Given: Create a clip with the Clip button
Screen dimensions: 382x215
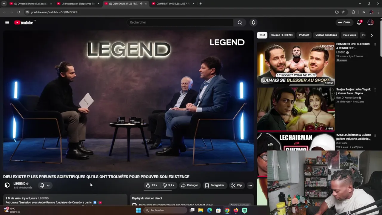Looking at the screenshot, I should (x=237, y=185).
